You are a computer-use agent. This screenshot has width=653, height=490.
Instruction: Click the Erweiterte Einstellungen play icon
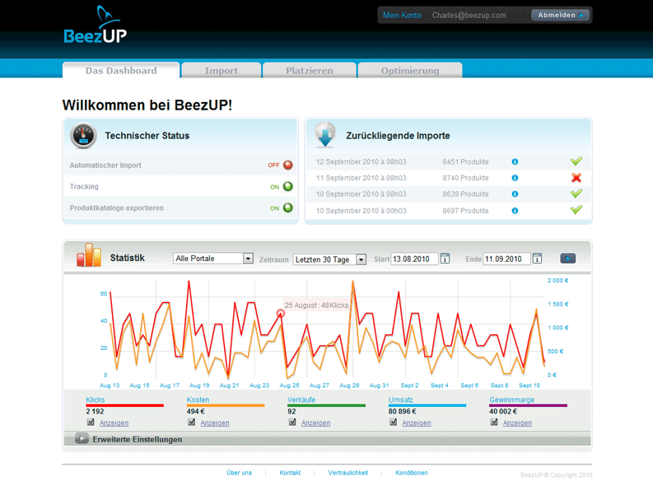pos(82,438)
